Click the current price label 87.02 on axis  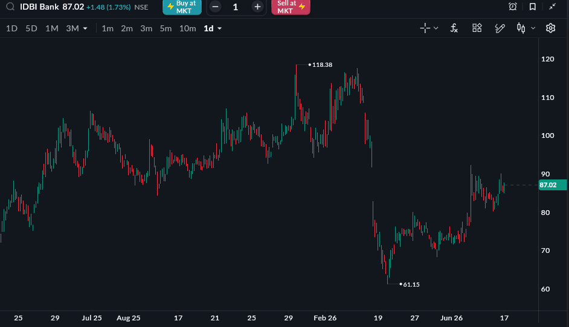[552, 185]
